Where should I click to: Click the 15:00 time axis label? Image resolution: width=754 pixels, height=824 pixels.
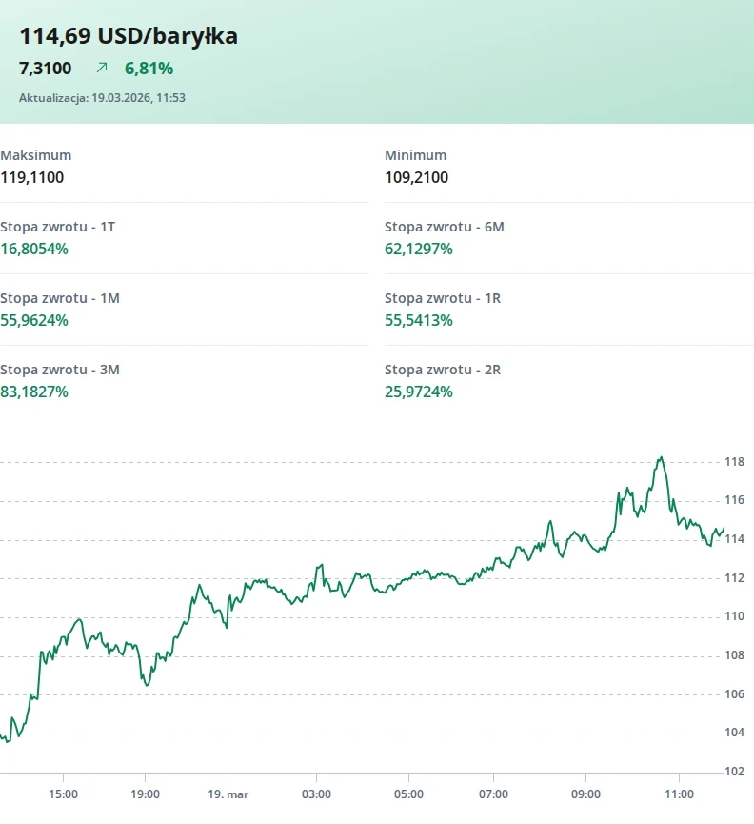(63, 794)
